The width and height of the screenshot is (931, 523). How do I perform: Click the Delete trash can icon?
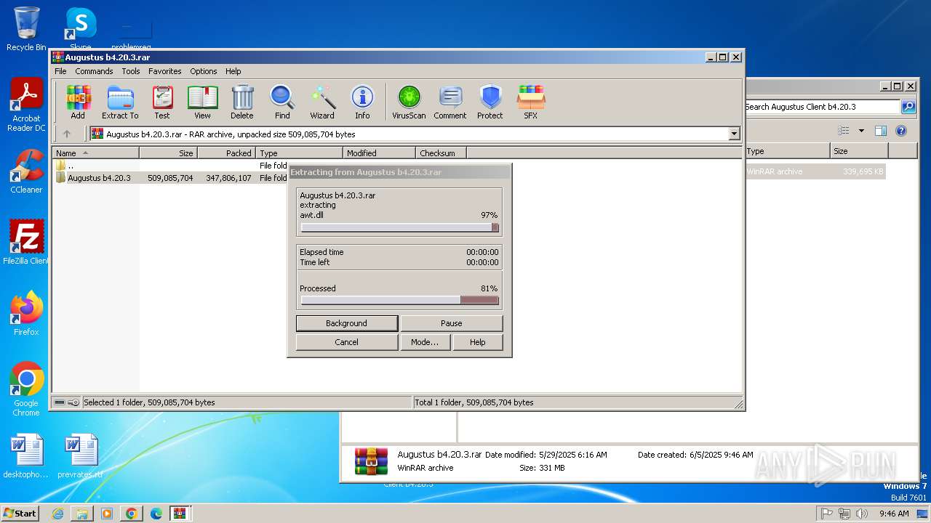(242, 101)
